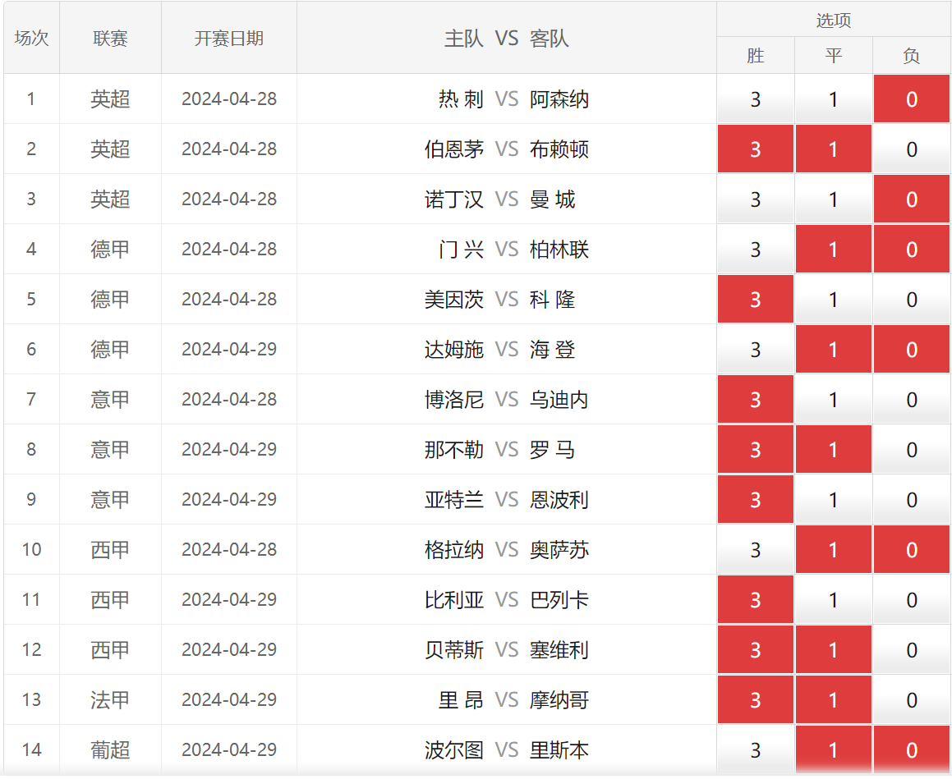Select draw option 1 for 热刺 vs 阿森纳
The height and width of the screenshot is (779, 952).
coord(834,99)
